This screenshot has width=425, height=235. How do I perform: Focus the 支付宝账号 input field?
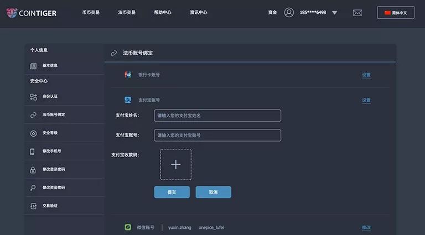tap(217, 135)
